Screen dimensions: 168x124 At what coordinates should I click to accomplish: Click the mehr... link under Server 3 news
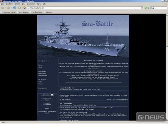(109, 99)
